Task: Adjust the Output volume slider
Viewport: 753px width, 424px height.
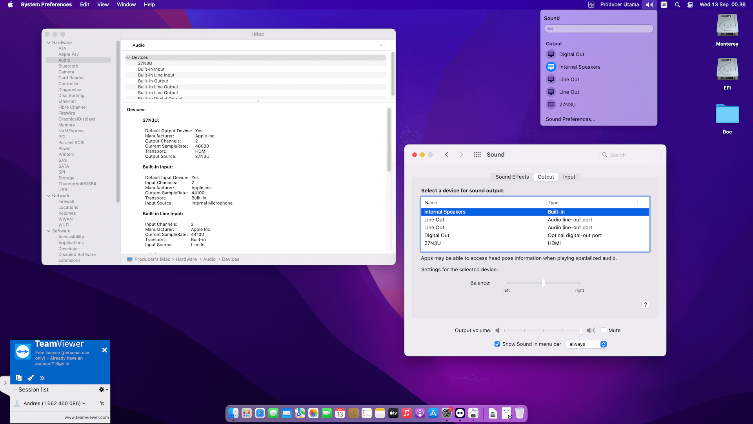Action: 543,331
